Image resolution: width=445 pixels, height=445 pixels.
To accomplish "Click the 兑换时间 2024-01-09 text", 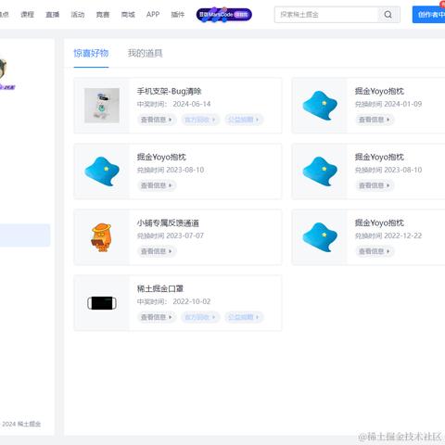I will click(x=388, y=104).
